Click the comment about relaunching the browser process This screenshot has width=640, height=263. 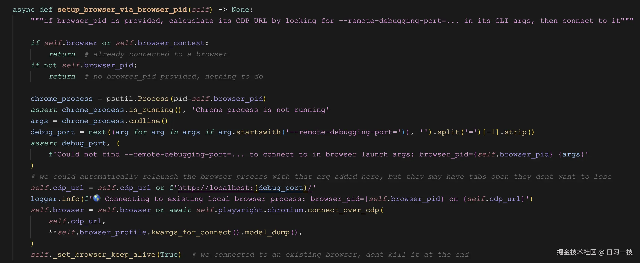(319, 176)
